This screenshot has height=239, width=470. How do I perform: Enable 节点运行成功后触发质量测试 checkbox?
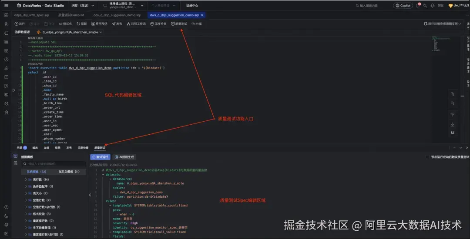[x=428, y=157]
